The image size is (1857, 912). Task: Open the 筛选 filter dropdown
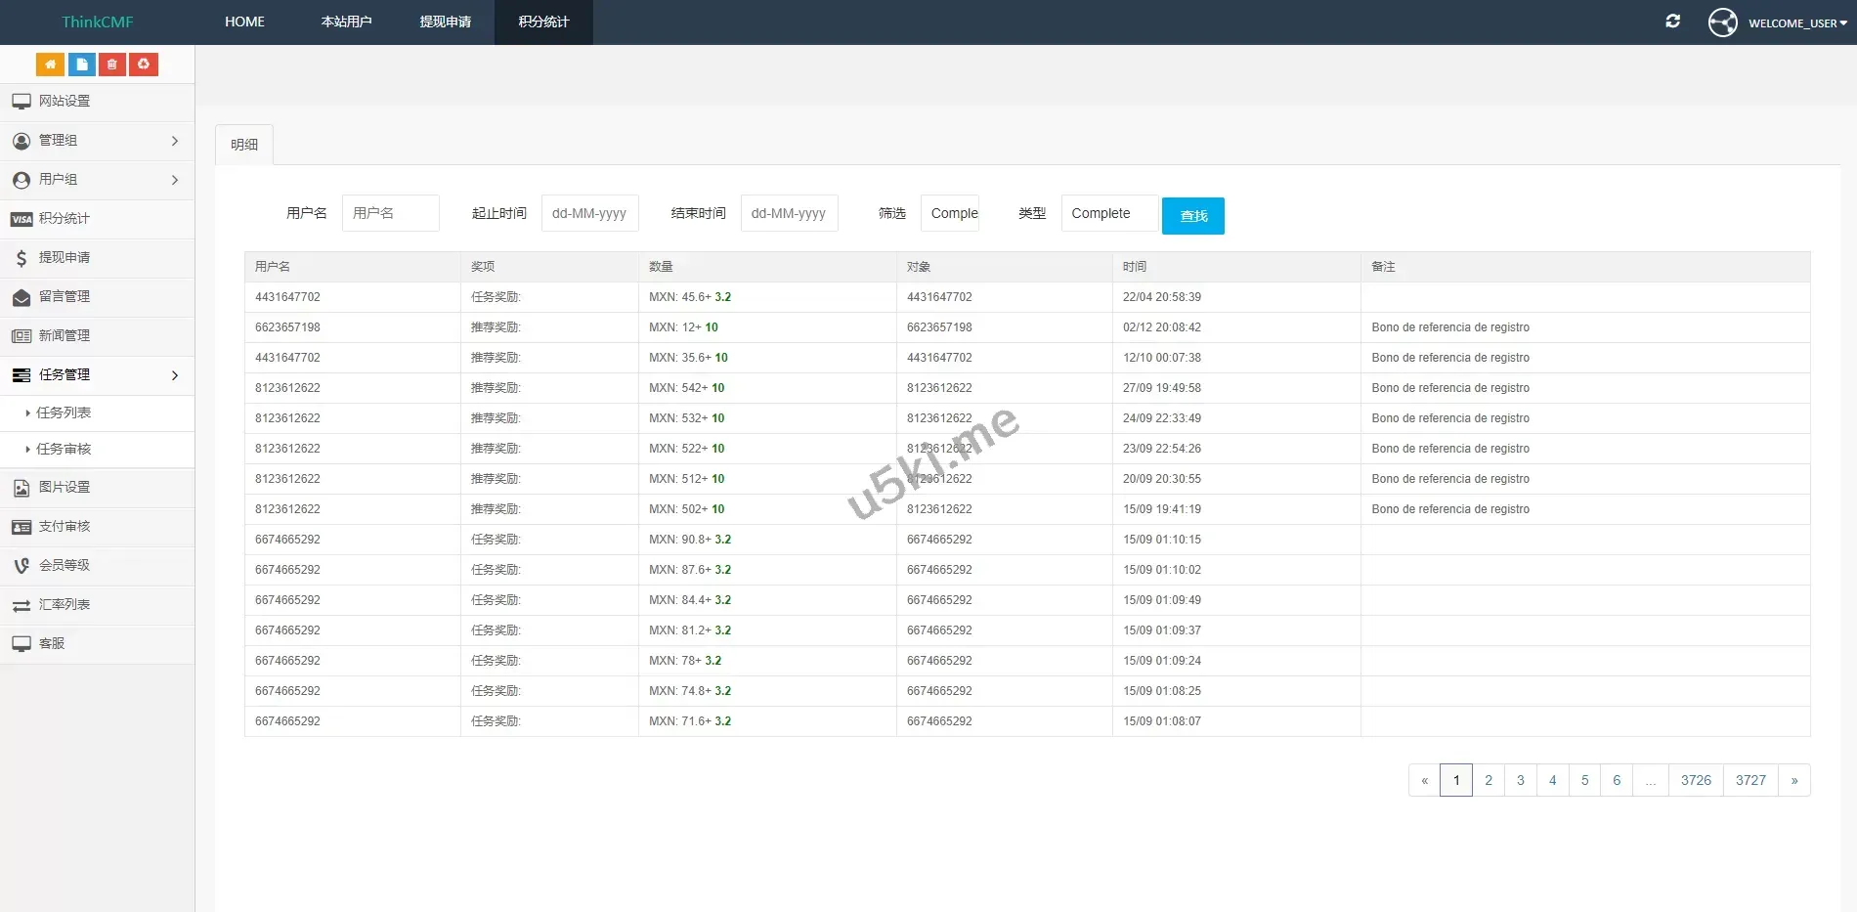pos(950,214)
